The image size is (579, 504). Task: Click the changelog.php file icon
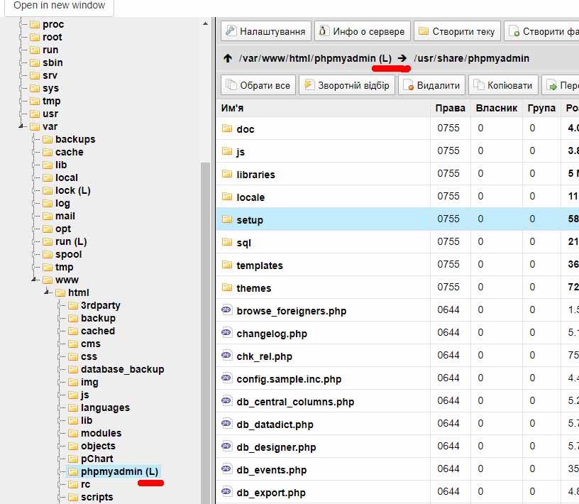[227, 333]
